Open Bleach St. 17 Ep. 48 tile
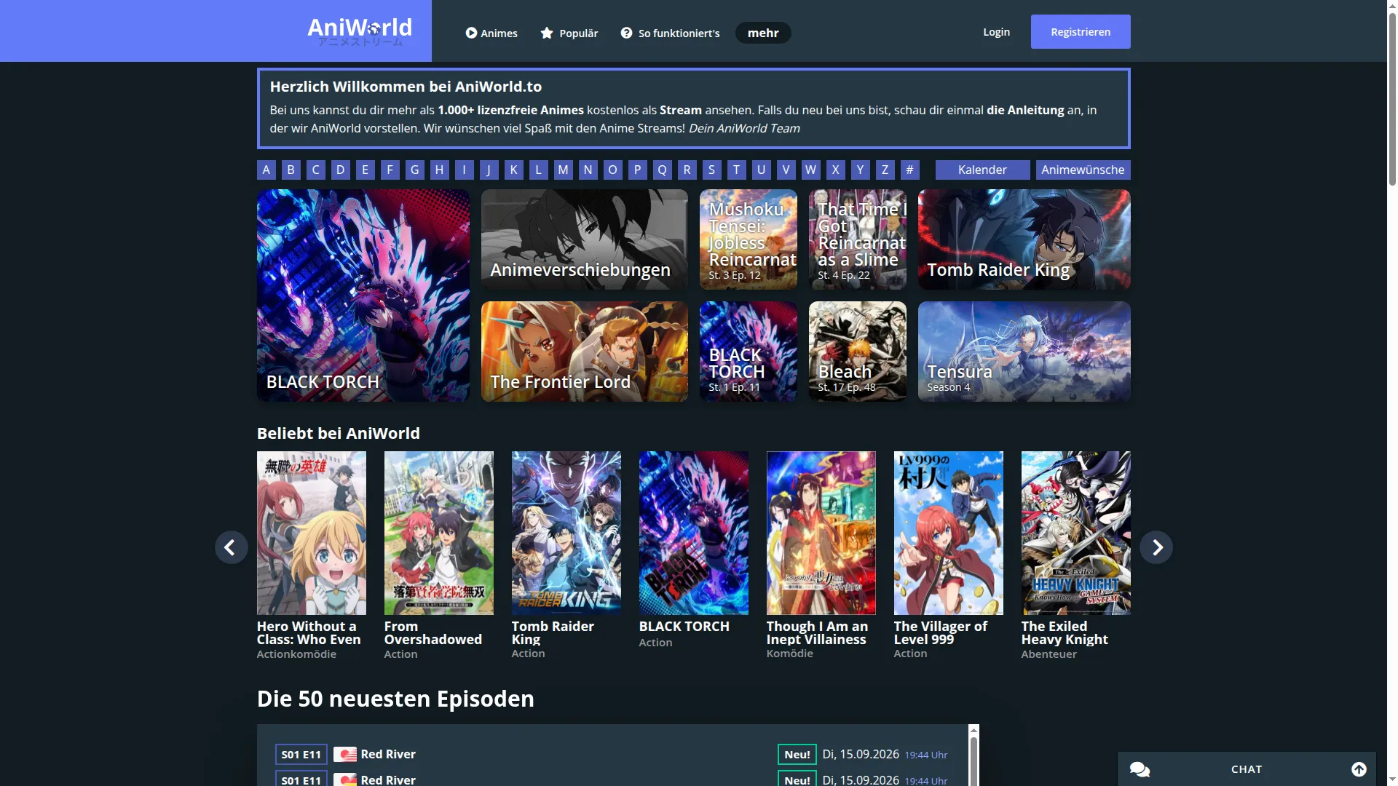The width and height of the screenshot is (1398, 786). click(x=858, y=352)
